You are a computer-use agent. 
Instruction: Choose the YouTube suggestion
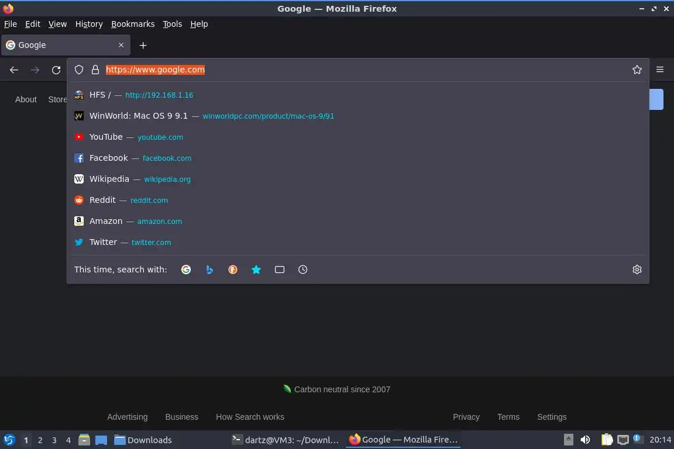pos(357,137)
